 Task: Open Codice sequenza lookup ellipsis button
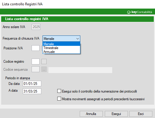(x=44, y=69)
